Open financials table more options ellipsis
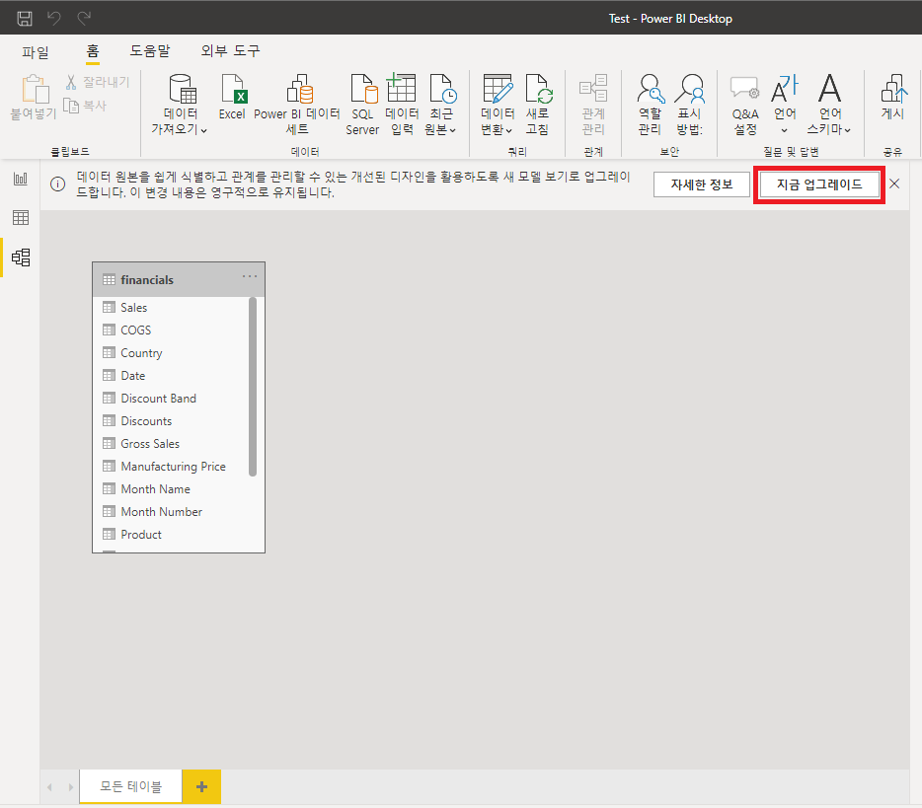 tap(250, 276)
